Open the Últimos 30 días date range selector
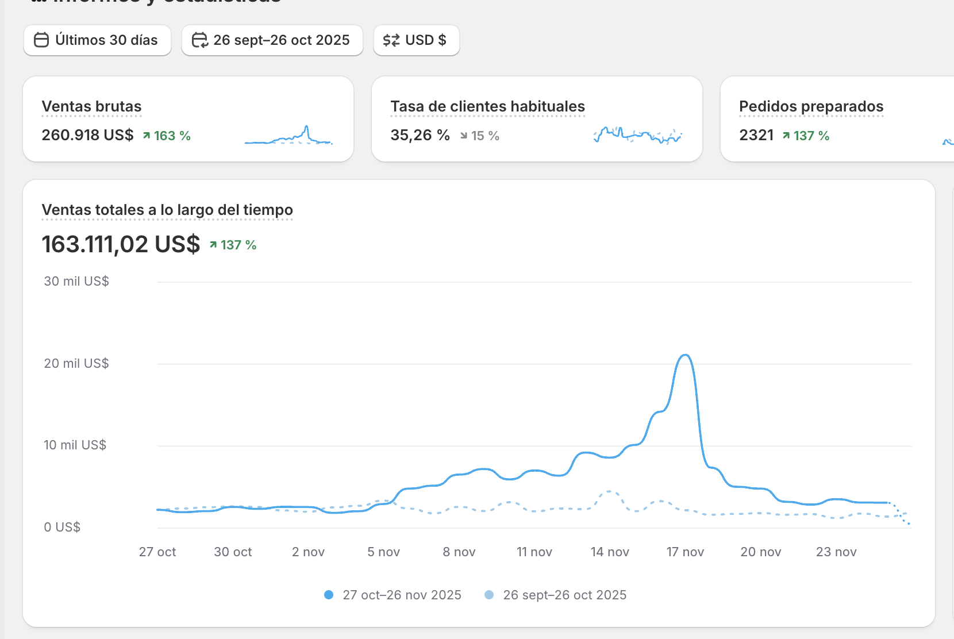Screen dimensions: 954x639 pos(97,40)
